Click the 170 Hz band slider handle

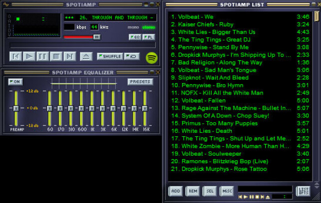click(x=60, y=108)
